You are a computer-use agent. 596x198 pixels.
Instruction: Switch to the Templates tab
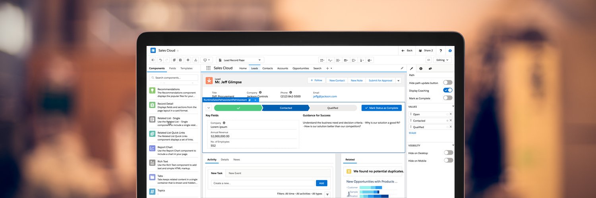186,69
